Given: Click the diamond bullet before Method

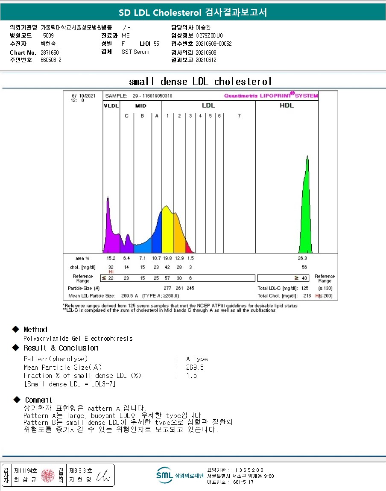Looking at the screenshot, I should coord(16,329).
